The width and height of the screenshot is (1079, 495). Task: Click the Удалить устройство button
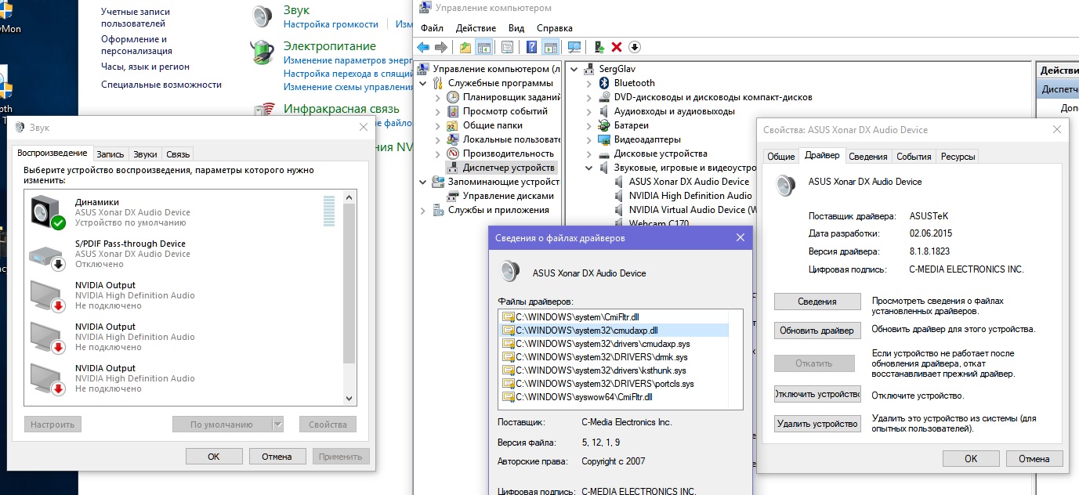[x=817, y=424]
